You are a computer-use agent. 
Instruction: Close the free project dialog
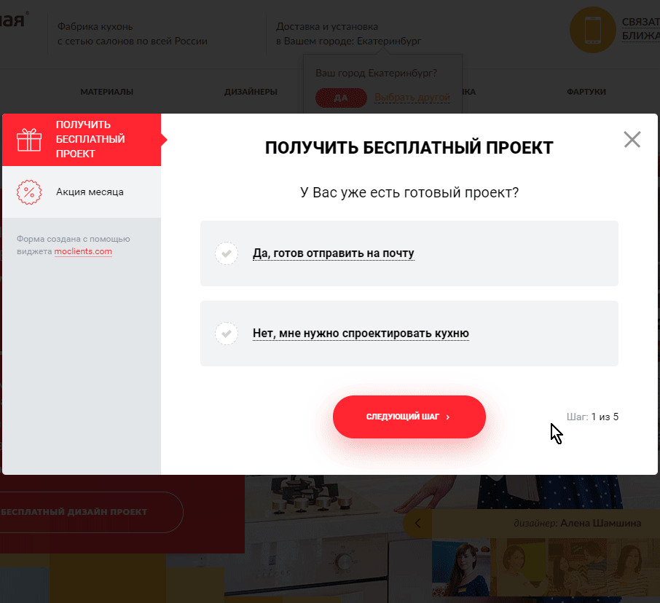click(632, 140)
